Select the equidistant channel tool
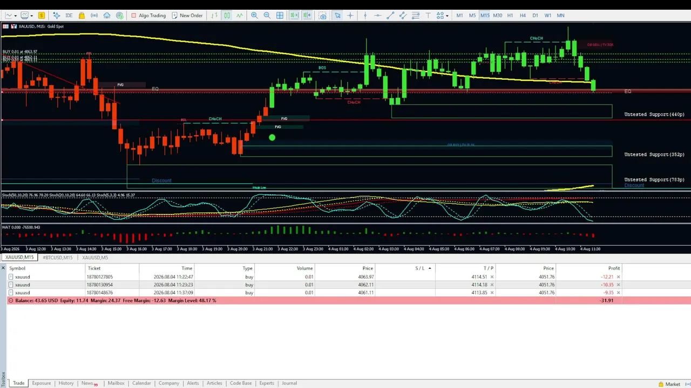Viewport: 691px width, 388px height. click(403, 15)
